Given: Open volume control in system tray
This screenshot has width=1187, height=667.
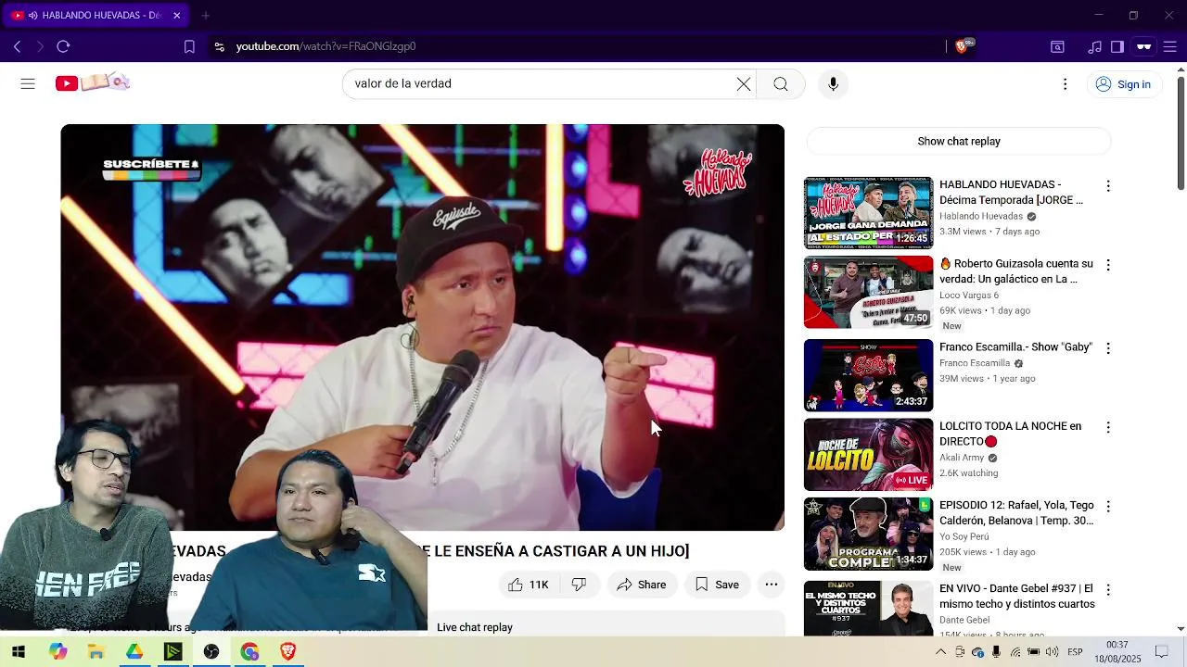Looking at the screenshot, I should [x=1052, y=652].
